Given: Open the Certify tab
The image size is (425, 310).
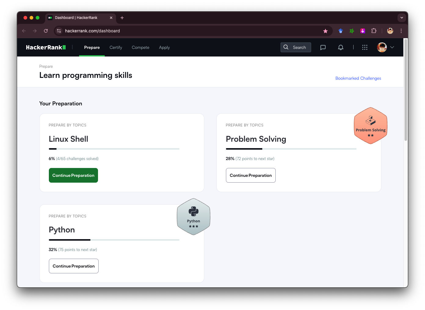Looking at the screenshot, I should point(116,47).
